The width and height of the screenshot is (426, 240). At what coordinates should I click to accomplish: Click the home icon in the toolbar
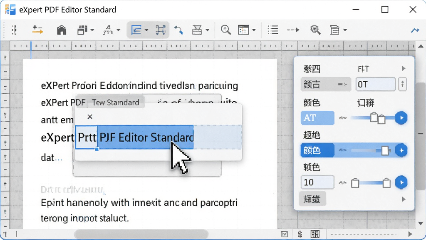coord(62,30)
